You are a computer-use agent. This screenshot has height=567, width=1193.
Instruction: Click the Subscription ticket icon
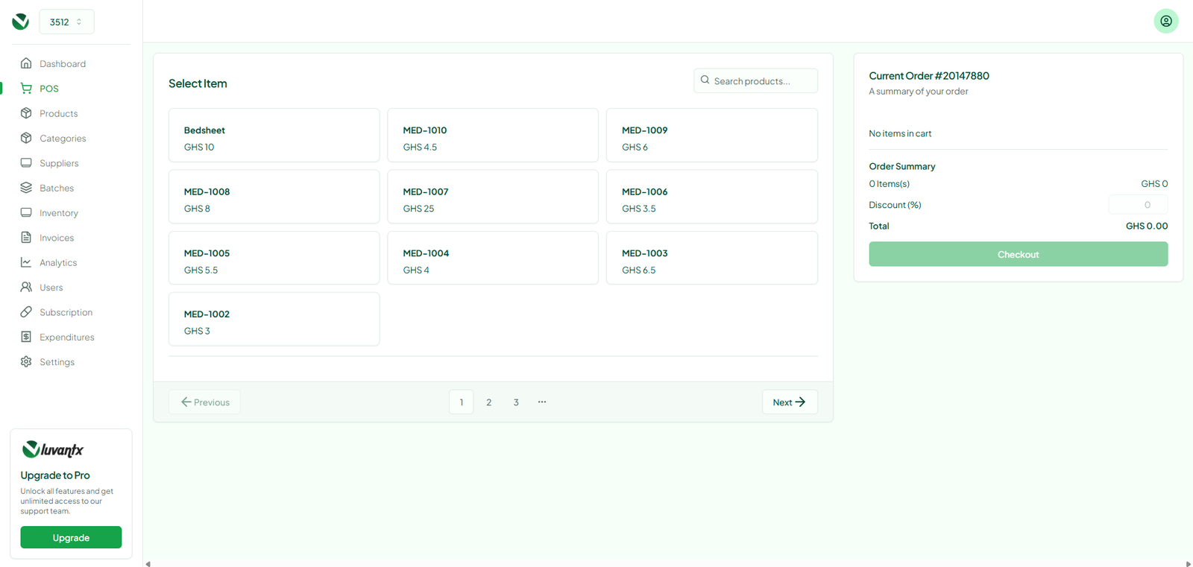pos(26,311)
